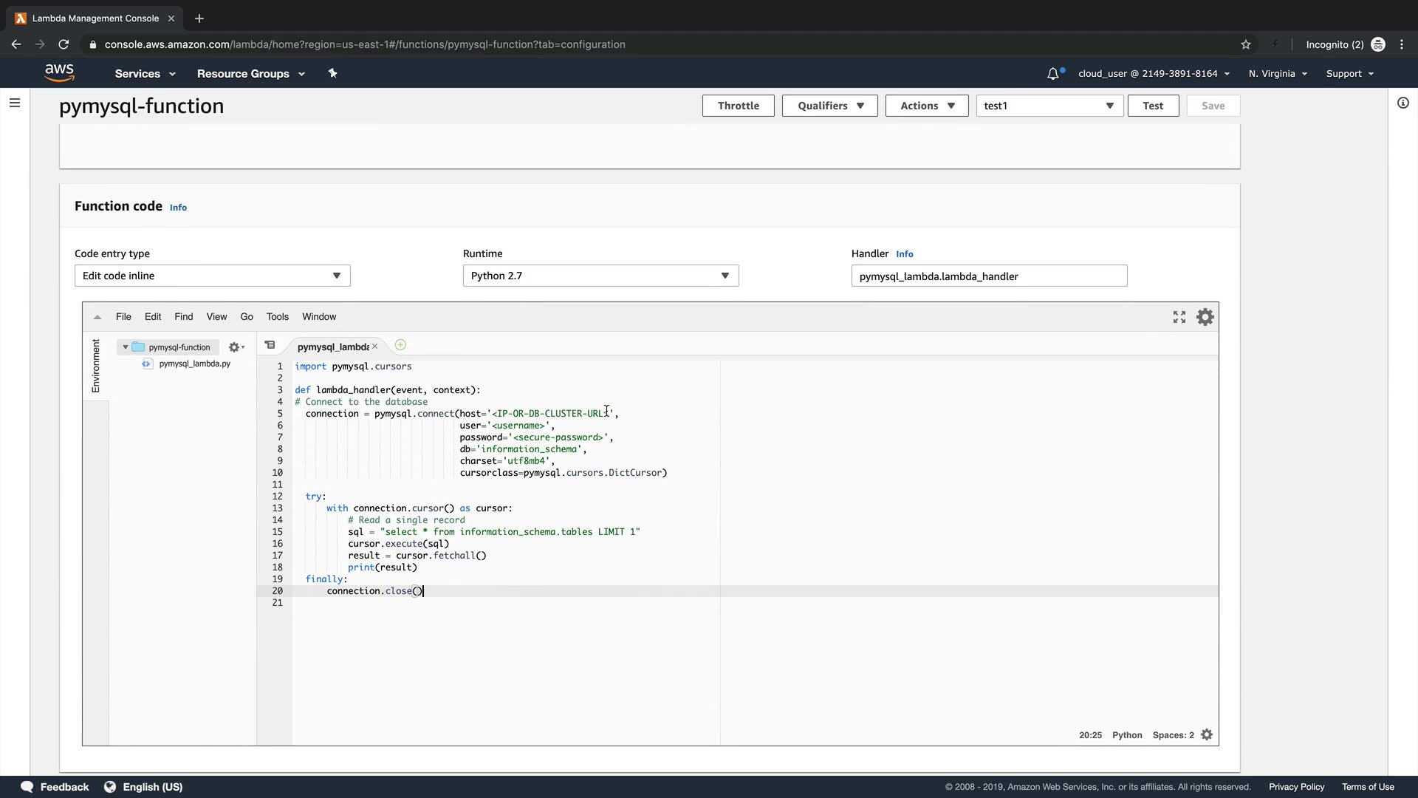Toggle fullscreen for the code editor

tap(1179, 317)
